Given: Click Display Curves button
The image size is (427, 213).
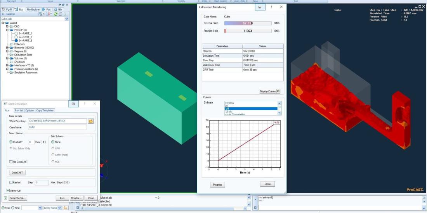Looking at the screenshot, I should (268, 92).
